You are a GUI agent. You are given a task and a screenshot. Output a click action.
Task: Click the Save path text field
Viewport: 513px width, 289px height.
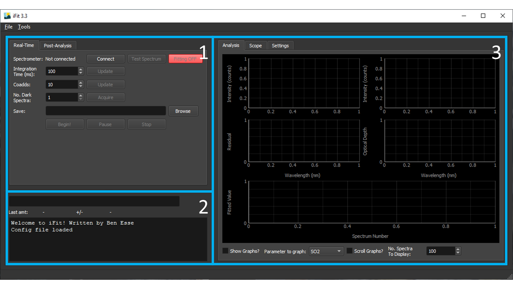coord(106,111)
